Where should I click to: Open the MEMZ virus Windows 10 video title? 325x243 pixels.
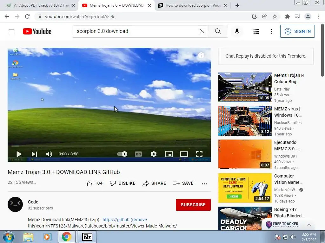pyautogui.click(x=288, y=112)
